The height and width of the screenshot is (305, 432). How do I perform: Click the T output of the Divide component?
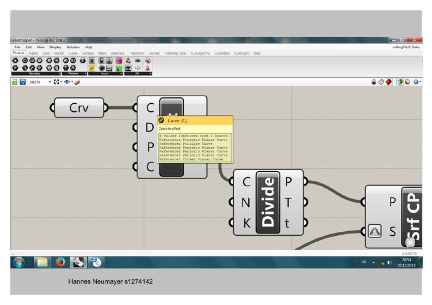(x=288, y=202)
